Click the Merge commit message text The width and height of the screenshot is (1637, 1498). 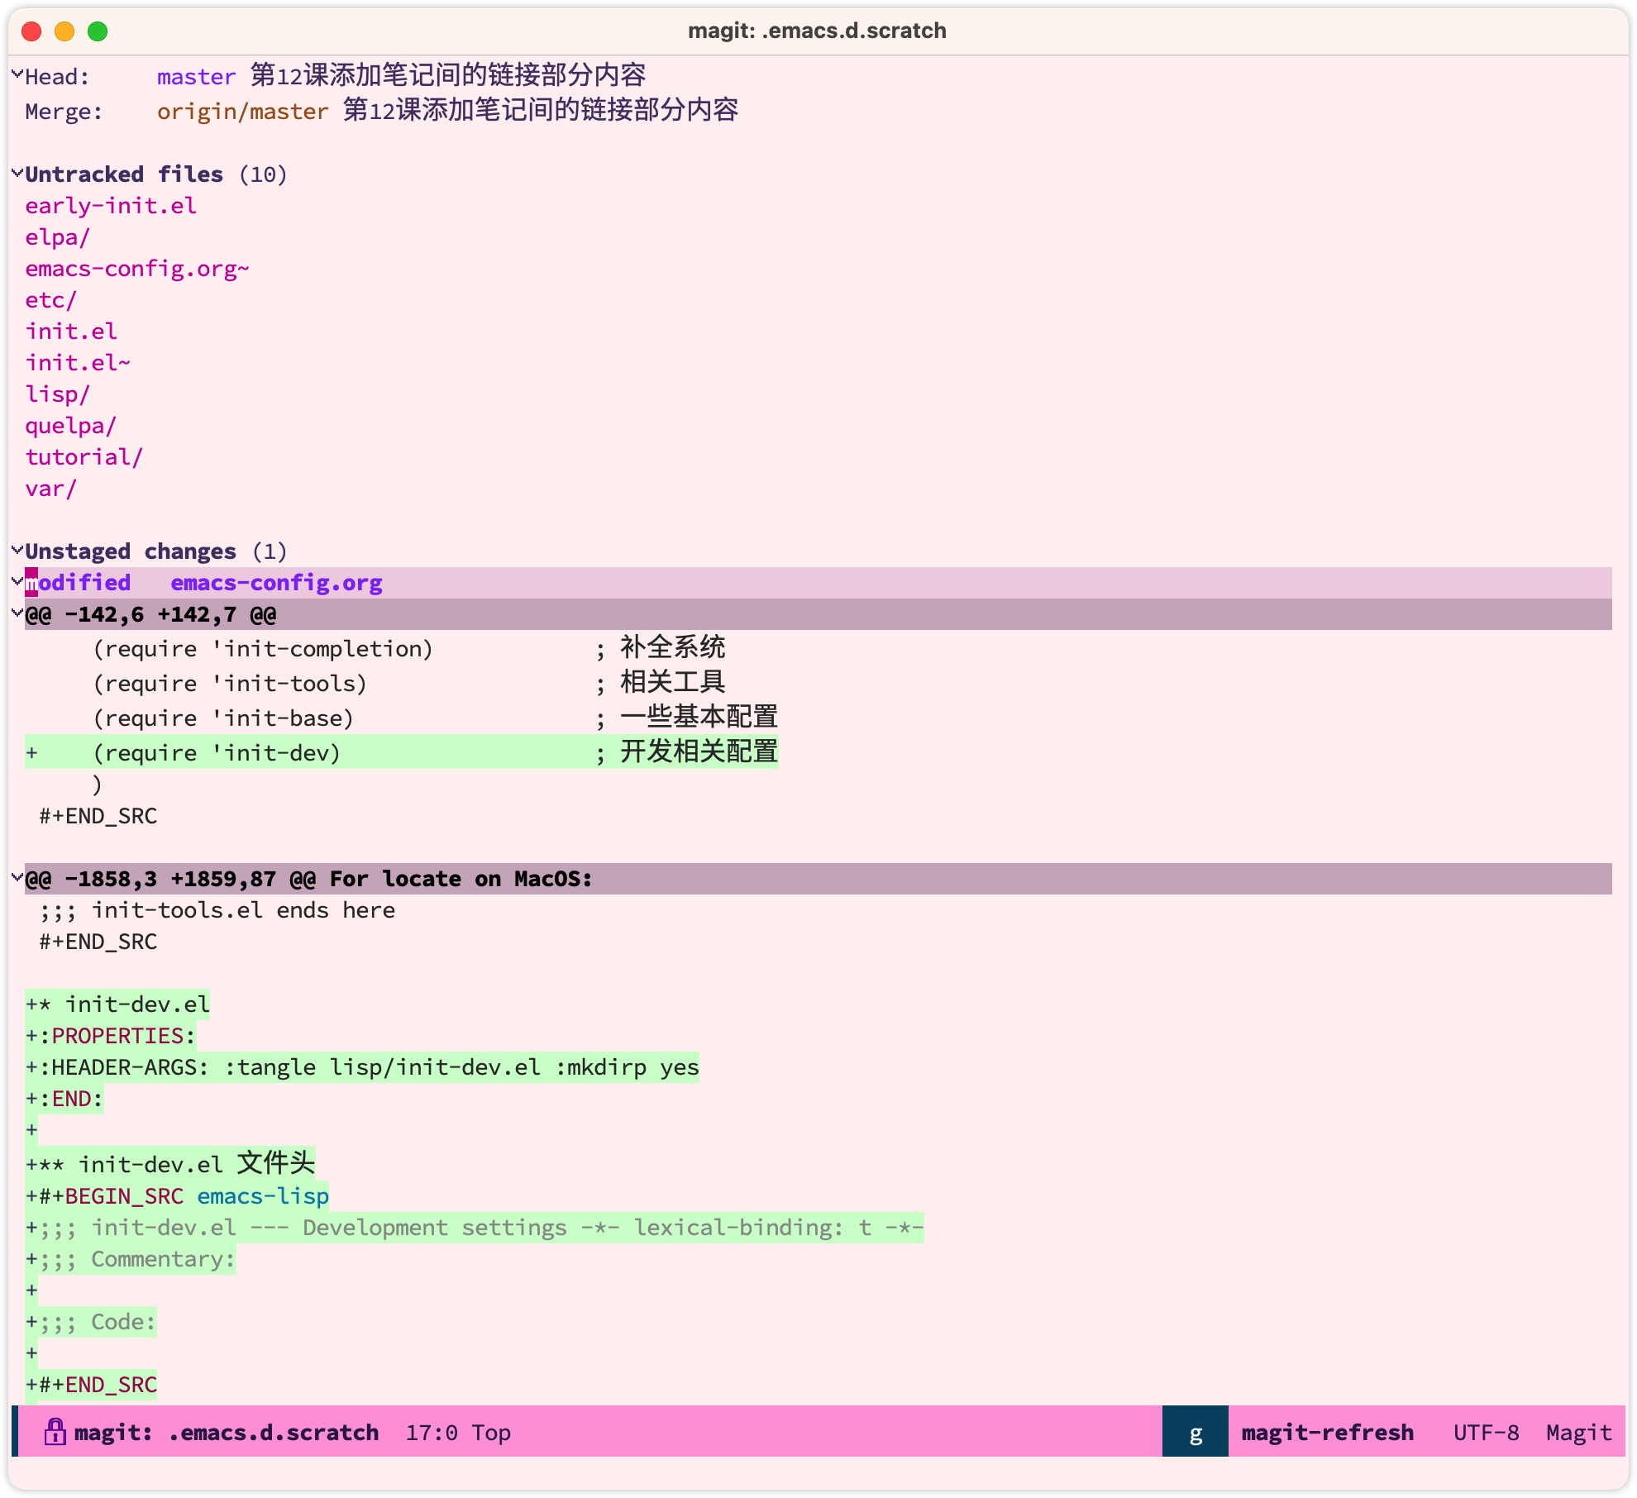[541, 110]
